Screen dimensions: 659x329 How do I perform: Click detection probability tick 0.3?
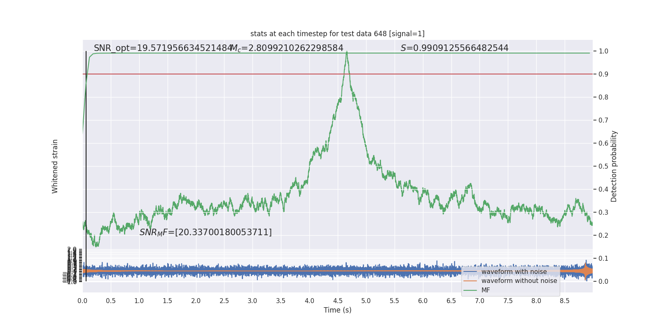603,213
